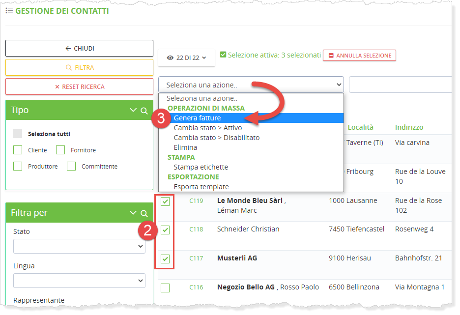Tick the Committente checkbox
460x315 pixels.
click(x=71, y=166)
